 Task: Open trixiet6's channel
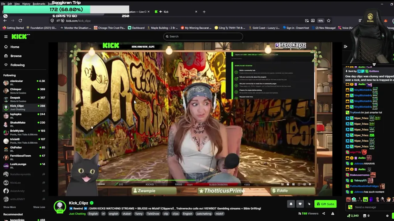(24, 141)
